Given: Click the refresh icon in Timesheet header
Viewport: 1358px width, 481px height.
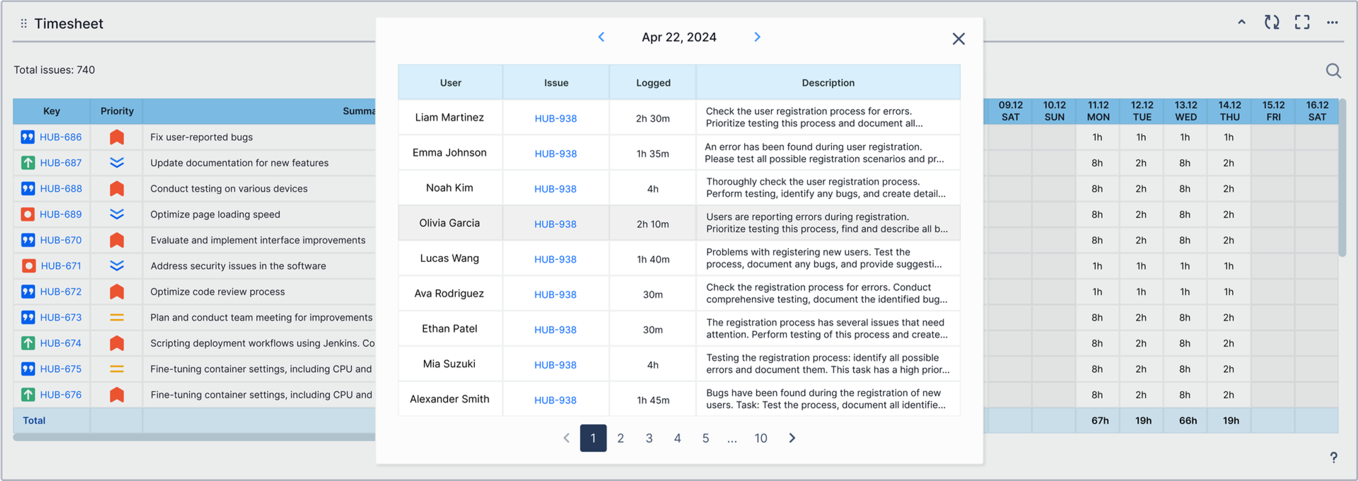Looking at the screenshot, I should point(1272,22).
